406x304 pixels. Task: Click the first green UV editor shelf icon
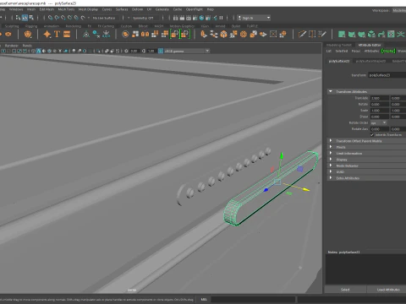(342, 35)
